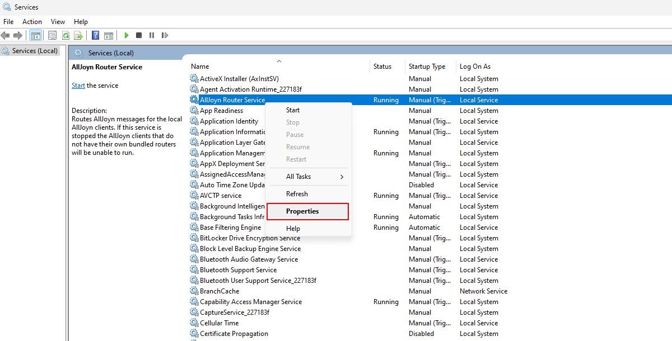Click the gear icon beside Certificate Propagation

click(x=194, y=334)
